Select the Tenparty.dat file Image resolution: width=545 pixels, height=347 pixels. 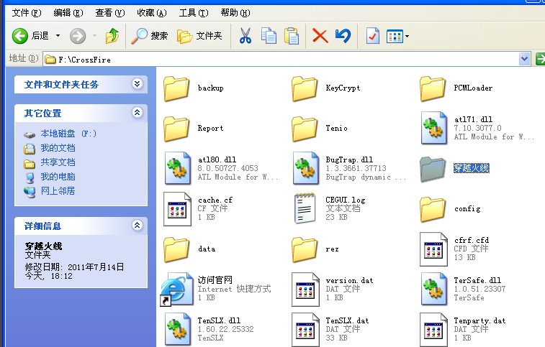tap(463, 329)
